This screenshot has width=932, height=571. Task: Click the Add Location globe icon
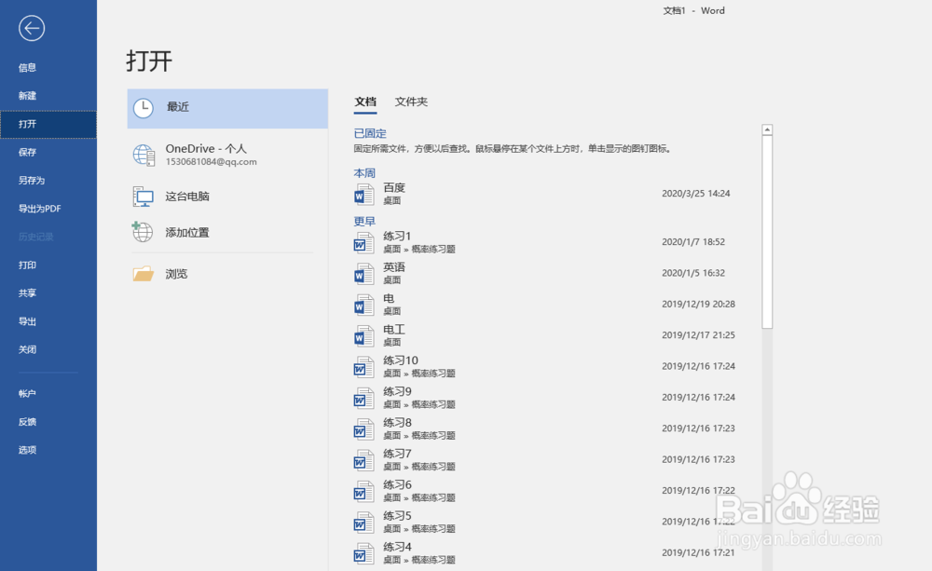pyautogui.click(x=142, y=232)
